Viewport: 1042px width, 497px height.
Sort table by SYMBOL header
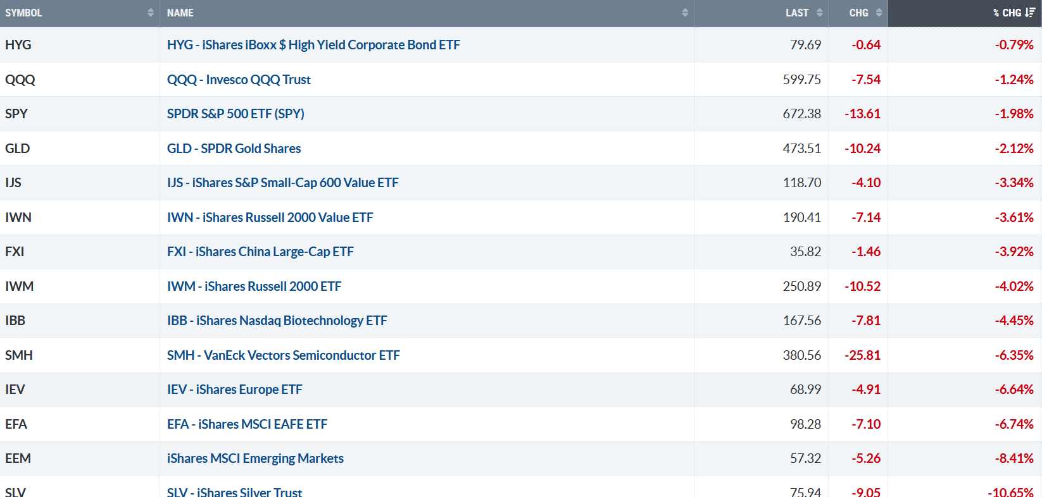[x=23, y=13]
